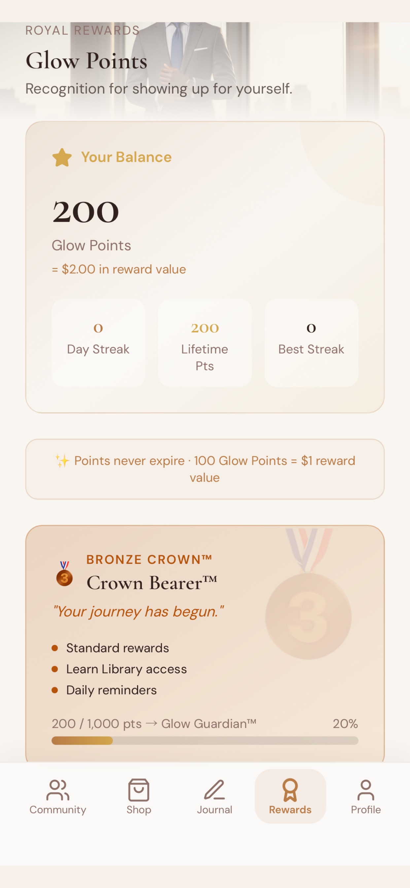Screen dimensions: 410x888
Task: Tap the Crown Bearer tier title
Action: [152, 583]
